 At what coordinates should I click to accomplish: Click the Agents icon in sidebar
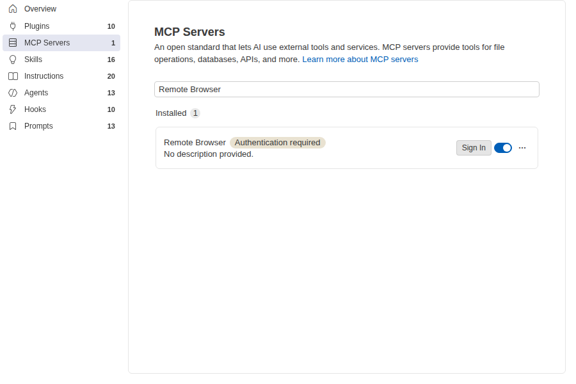(13, 93)
